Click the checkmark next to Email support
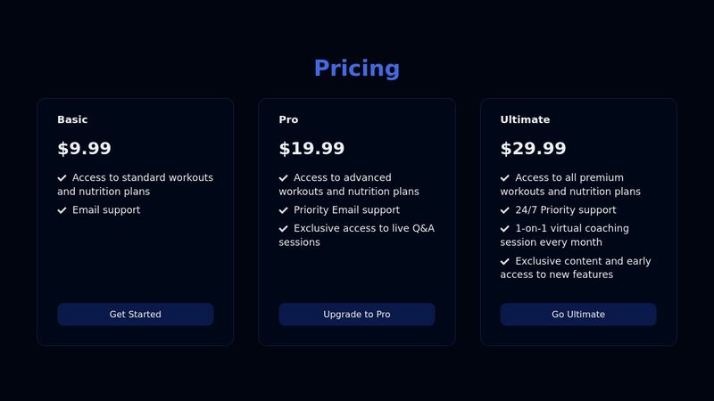 point(62,210)
